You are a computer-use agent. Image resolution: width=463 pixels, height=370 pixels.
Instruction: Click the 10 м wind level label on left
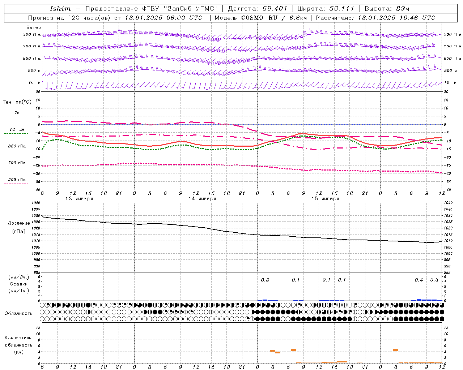point(35,82)
